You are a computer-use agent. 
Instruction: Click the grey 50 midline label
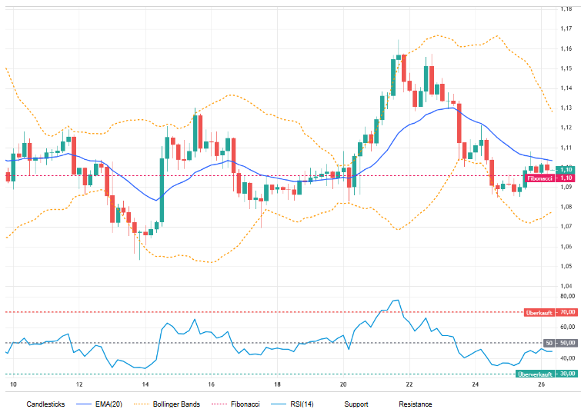pyautogui.click(x=549, y=343)
